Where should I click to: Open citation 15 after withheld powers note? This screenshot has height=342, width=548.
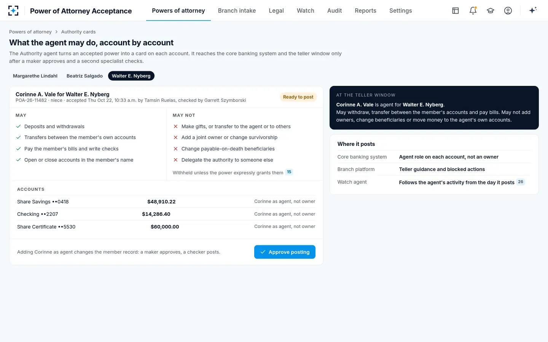click(x=289, y=172)
